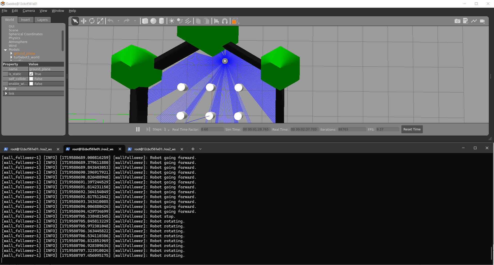Insert a sphere shape
Viewport: 494px width, 265px height.
[x=153, y=21]
